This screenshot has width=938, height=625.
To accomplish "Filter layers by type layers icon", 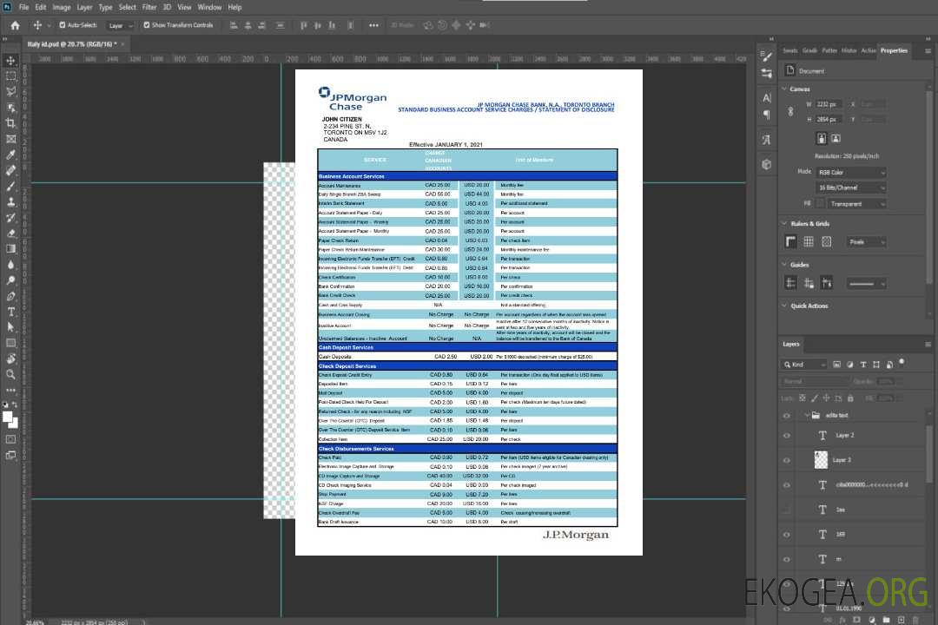I will pos(863,365).
